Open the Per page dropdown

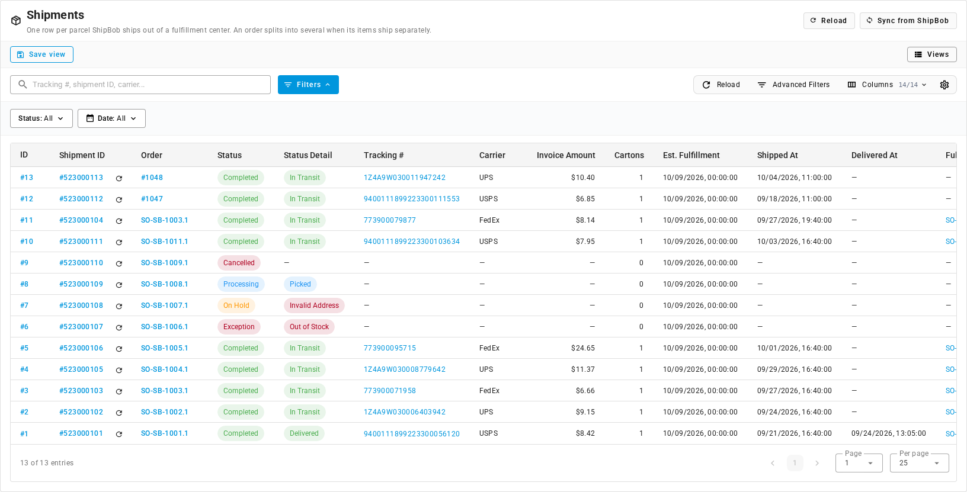920,463
